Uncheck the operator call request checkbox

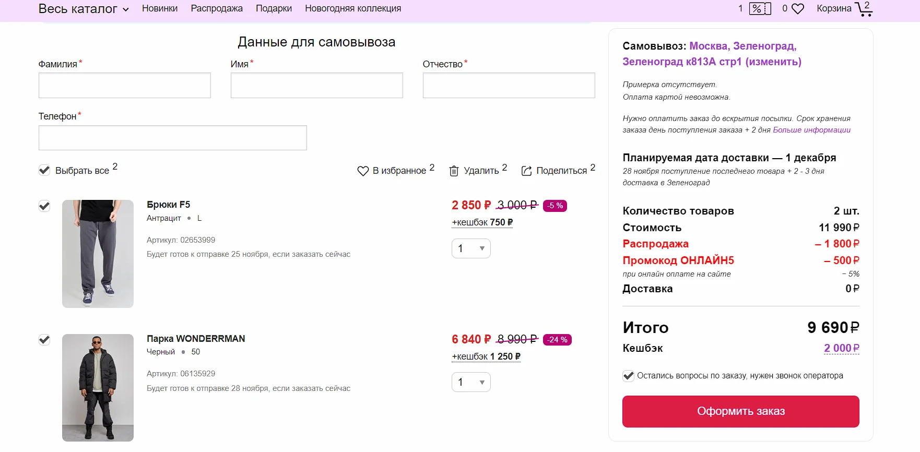(628, 376)
